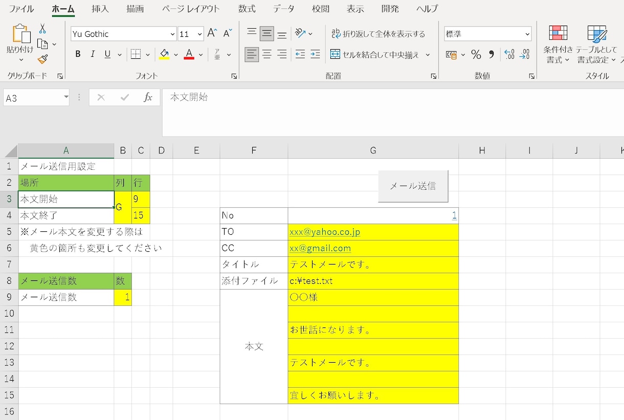The image size is (624, 420).
Task: Open テーブルとして書式設定 format as table
Action: click(x=596, y=45)
